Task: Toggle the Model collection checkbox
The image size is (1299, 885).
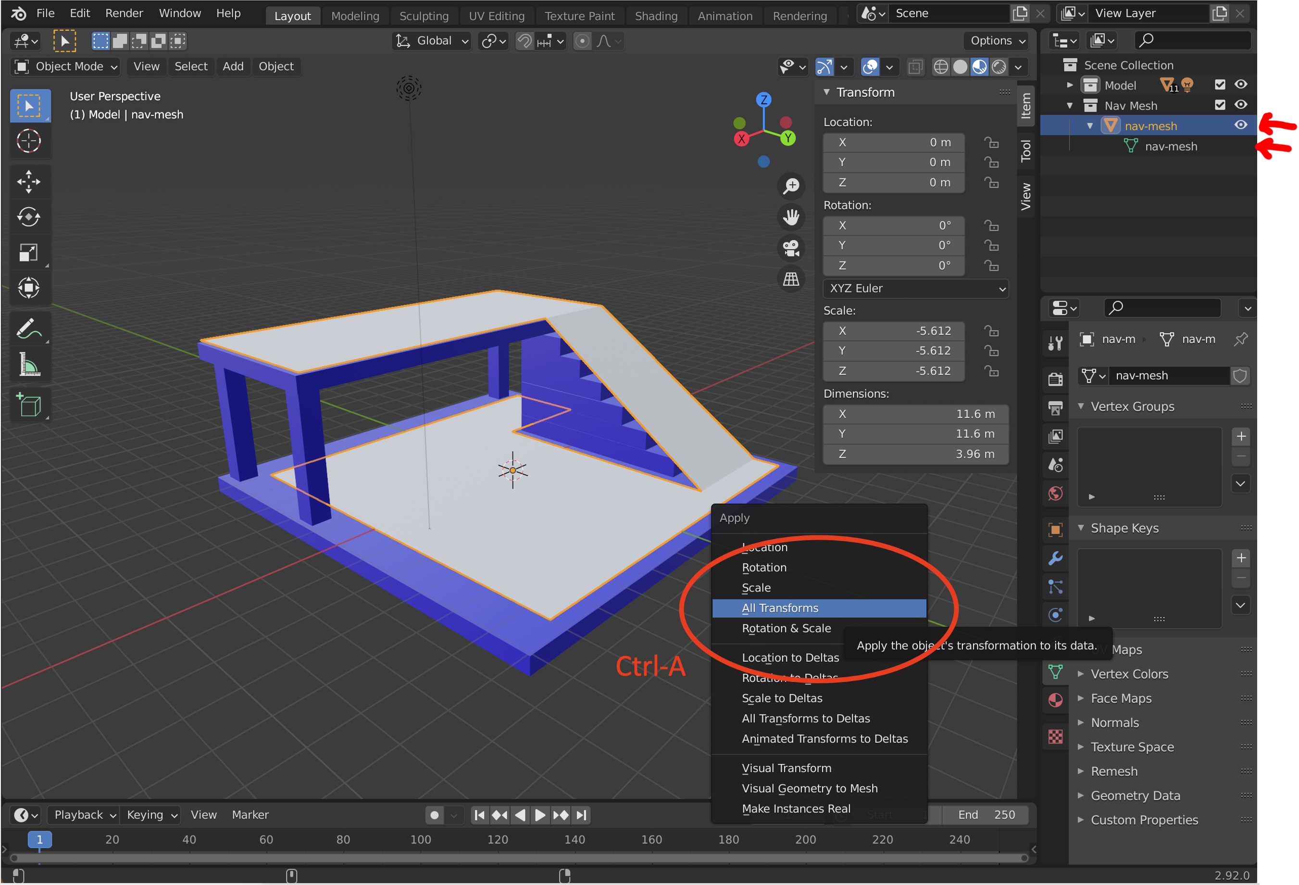Action: coord(1220,85)
